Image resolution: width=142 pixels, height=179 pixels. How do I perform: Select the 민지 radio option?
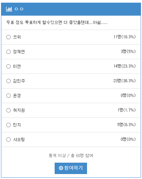8,125
